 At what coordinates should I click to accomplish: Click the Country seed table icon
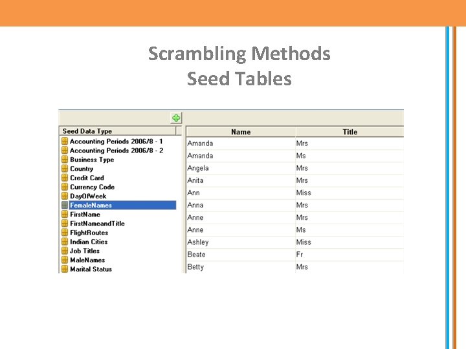(65, 169)
